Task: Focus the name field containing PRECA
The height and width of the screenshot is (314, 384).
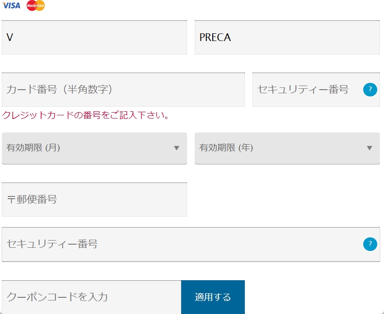Action: click(x=287, y=37)
